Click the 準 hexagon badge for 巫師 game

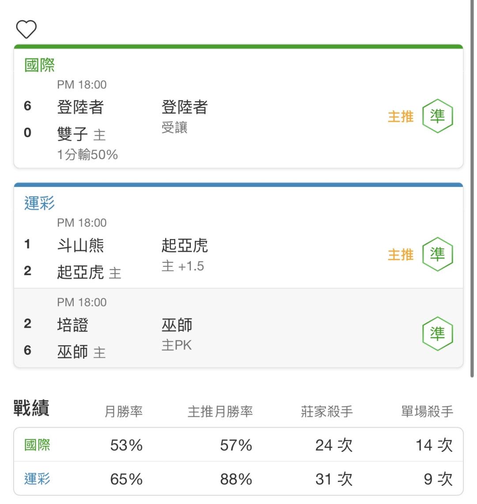point(437,333)
